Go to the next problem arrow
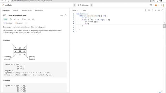 [92, 5]
